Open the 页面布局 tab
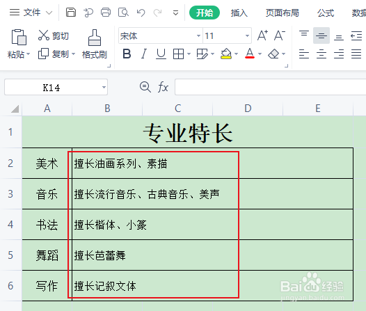Image resolution: width=366 pixels, height=311 pixels. point(283,13)
